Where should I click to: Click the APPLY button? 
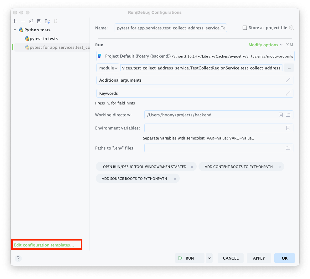coord(259,258)
